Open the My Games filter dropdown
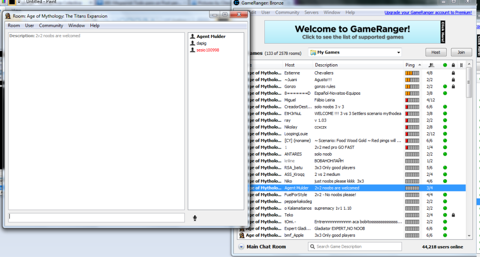Viewport: 480px width, 257px height. point(355,53)
